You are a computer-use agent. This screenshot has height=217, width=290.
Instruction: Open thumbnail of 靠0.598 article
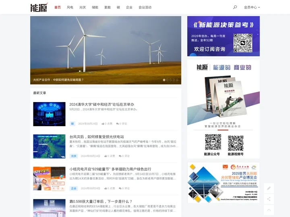[x=49, y=208]
